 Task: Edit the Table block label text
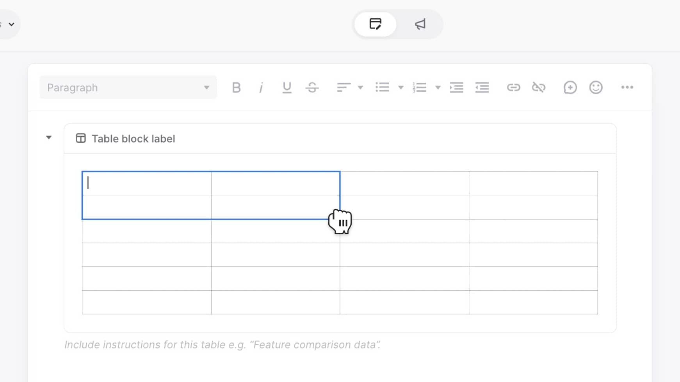tap(134, 139)
